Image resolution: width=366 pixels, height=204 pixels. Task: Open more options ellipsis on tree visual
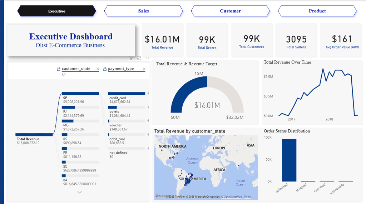click(147, 58)
